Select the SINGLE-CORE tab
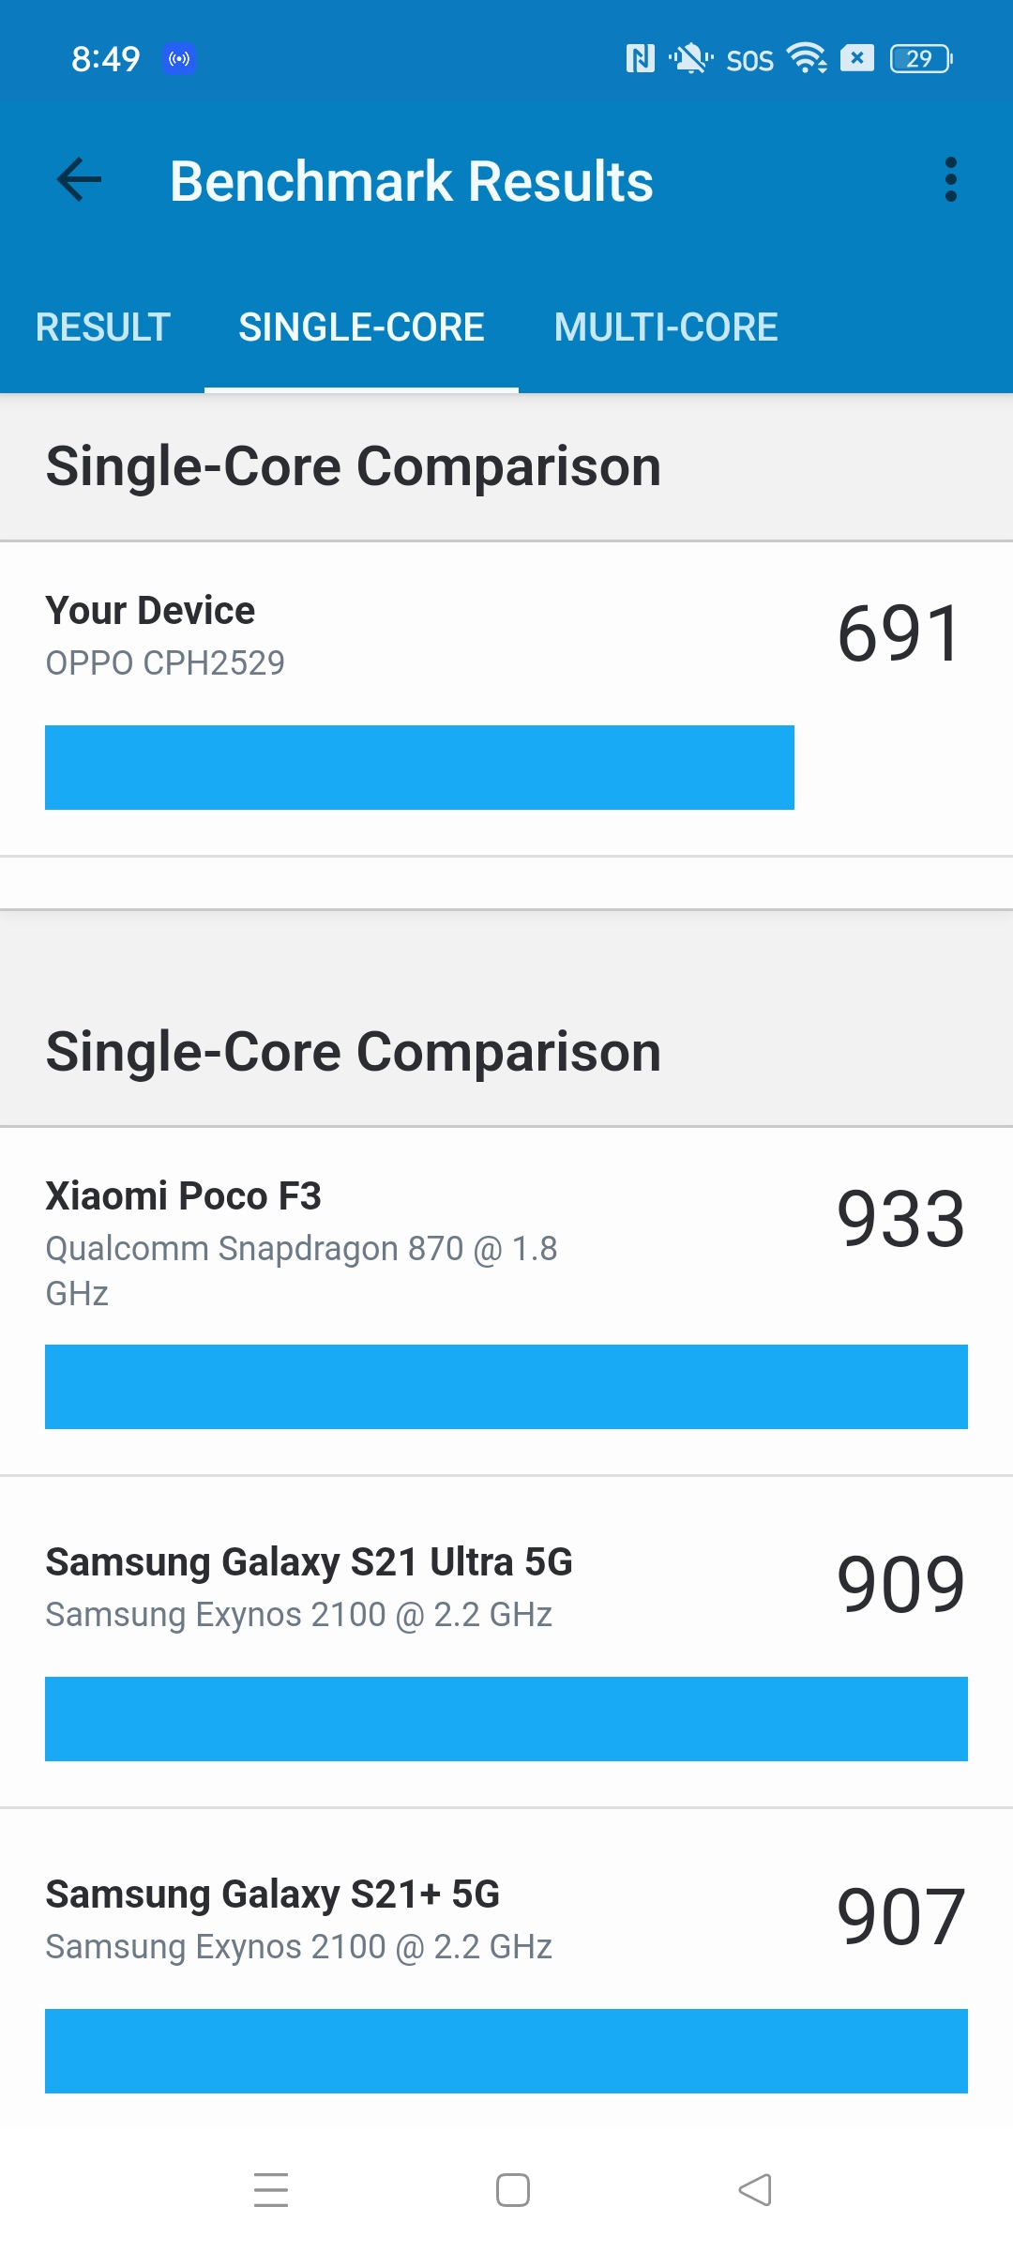Viewport: 1013px width, 2252px height. tap(361, 327)
